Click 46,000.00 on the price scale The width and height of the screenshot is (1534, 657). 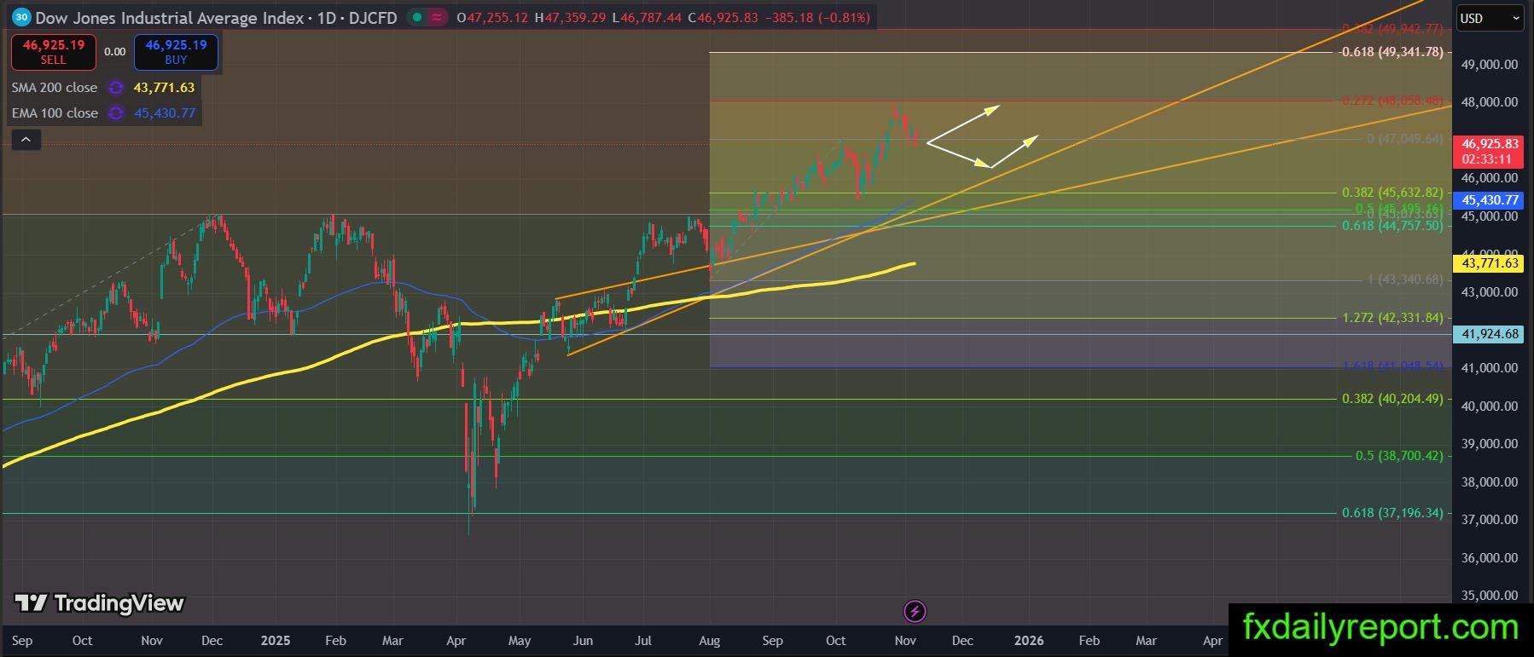tap(1490, 178)
